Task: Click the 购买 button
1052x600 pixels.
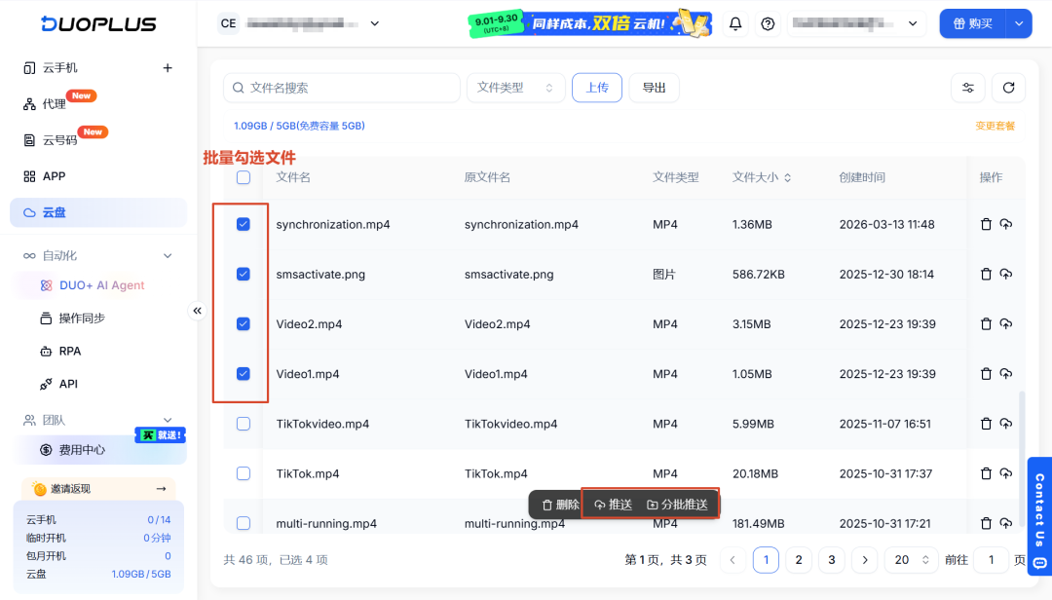Action: click(x=973, y=23)
